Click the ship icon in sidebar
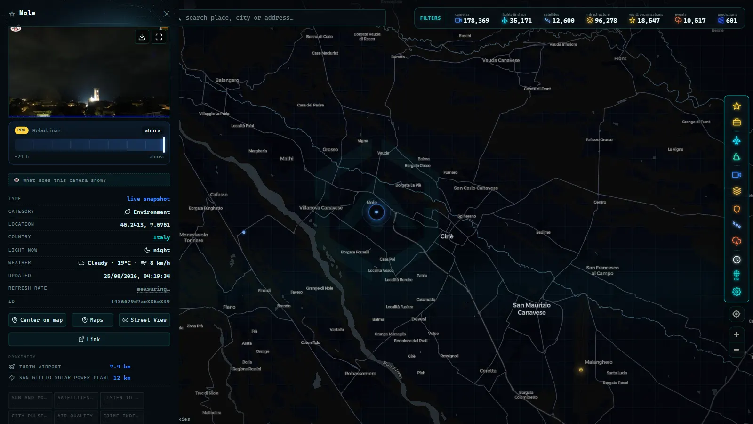753x424 pixels. [x=737, y=157]
